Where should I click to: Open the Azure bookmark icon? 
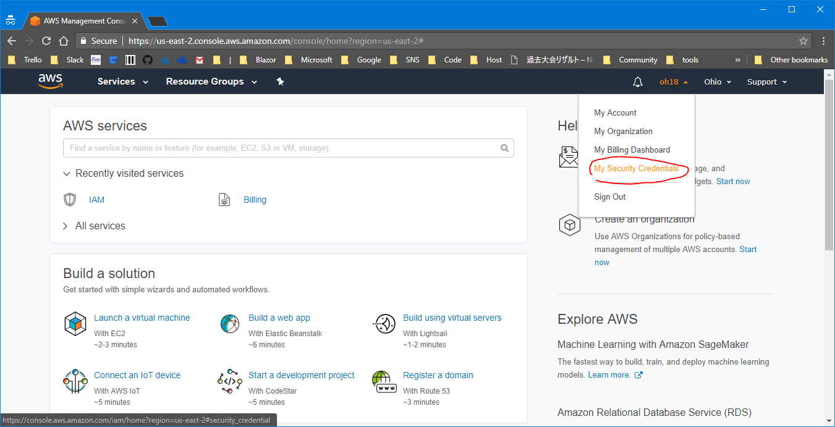point(164,60)
